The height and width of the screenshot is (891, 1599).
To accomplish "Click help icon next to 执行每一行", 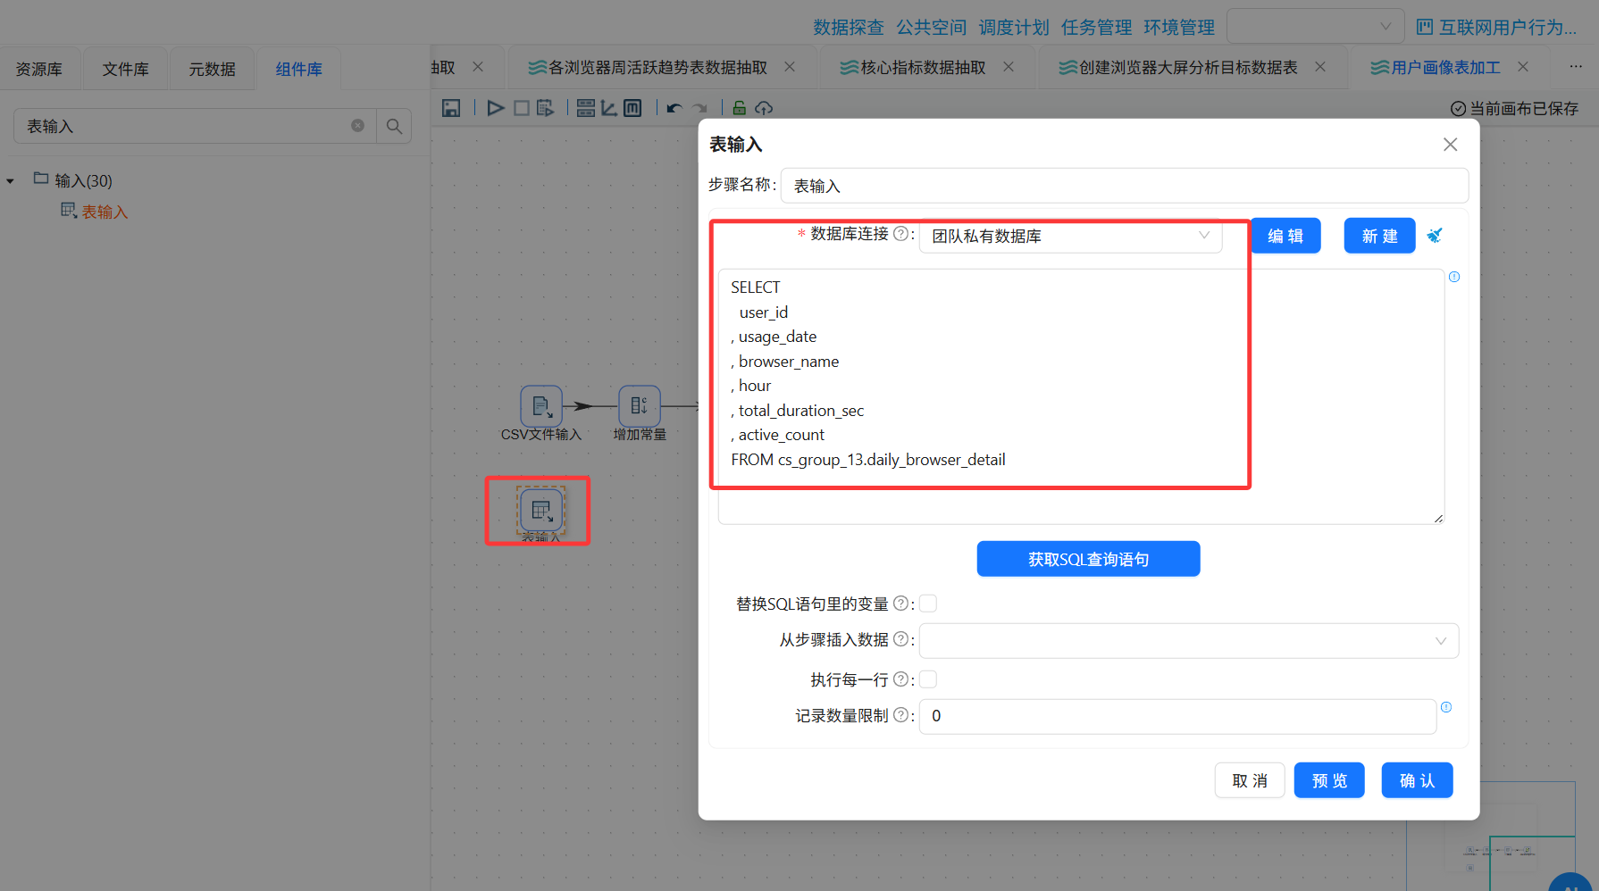I will [900, 679].
